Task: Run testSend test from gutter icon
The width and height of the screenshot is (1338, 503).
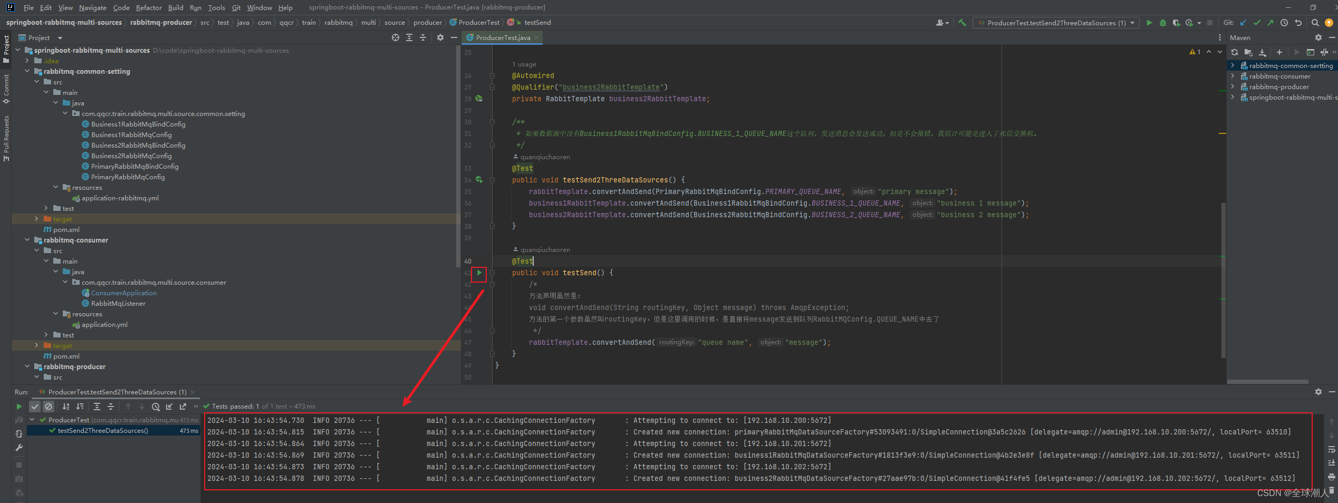Action: pyautogui.click(x=479, y=273)
